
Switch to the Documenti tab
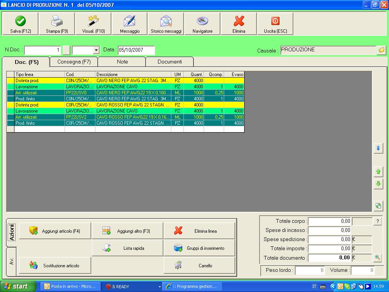(170, 62)
